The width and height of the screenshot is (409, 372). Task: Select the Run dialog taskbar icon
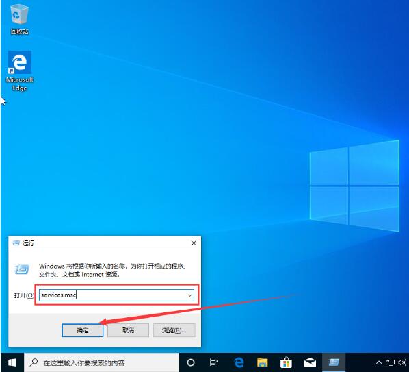(334, 362)
